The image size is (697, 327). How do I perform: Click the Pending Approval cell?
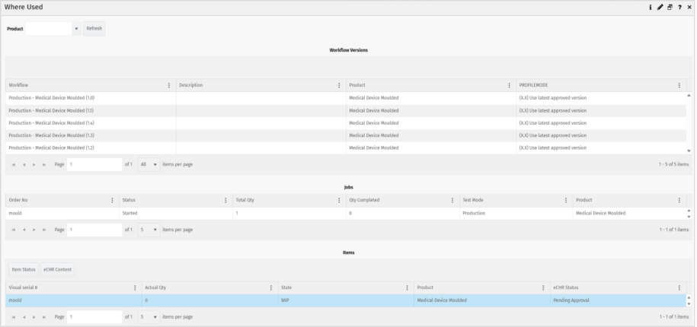click(x=618, y=300)
